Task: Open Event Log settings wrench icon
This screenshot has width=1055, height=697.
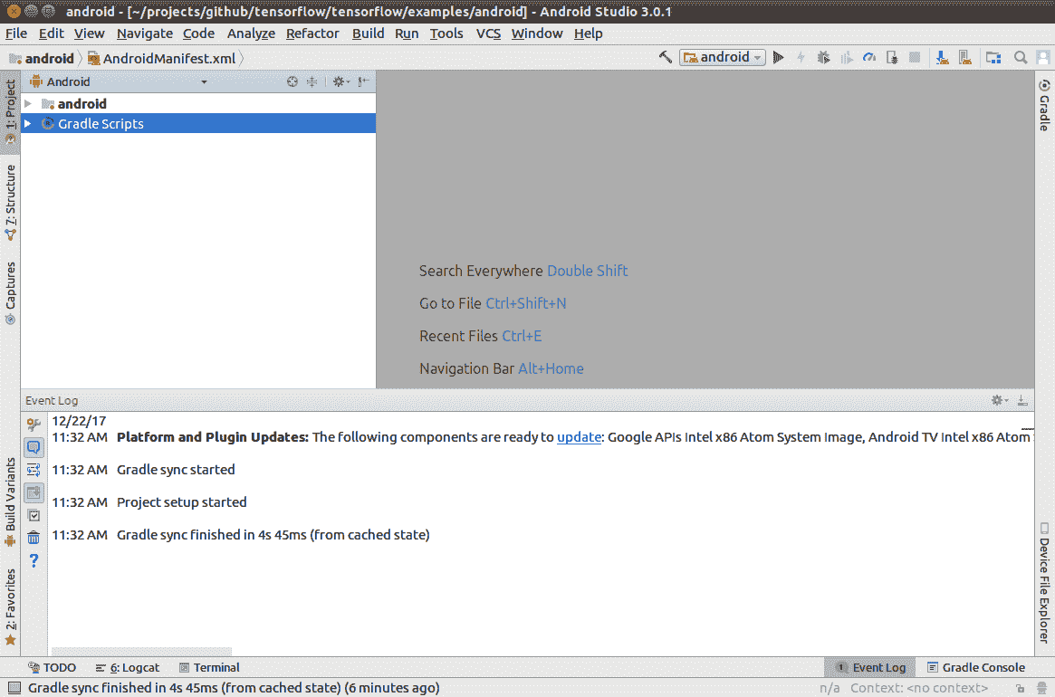Action: [x=34, y=424]
